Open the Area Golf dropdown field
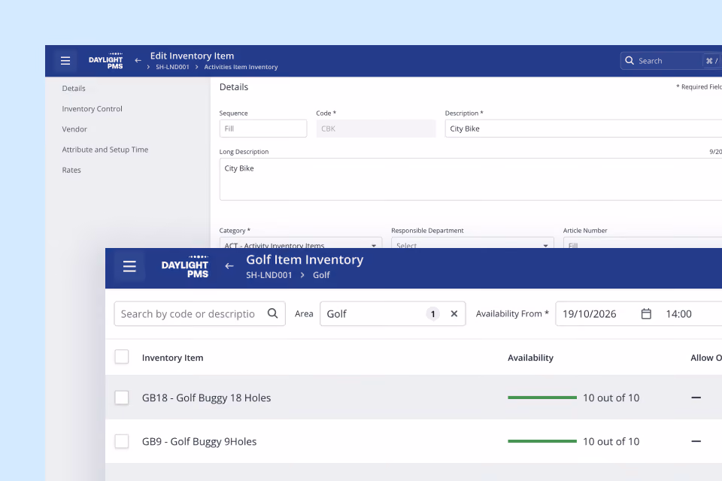This screenshot has height=481, width=722. [393, 314]
